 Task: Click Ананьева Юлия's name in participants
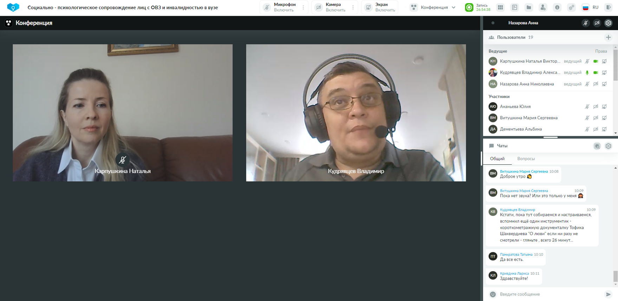(515, 107)
